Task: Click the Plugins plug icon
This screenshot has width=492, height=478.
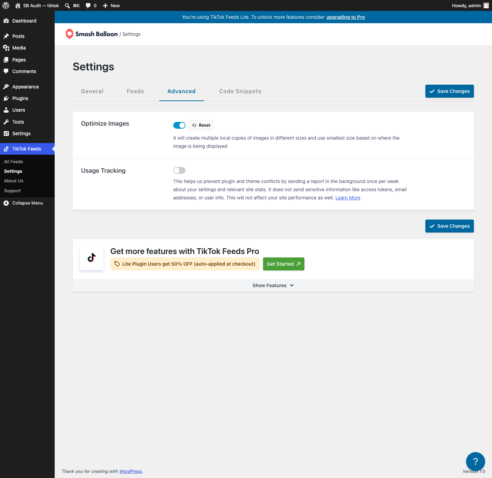Action: tap(6, 98)
